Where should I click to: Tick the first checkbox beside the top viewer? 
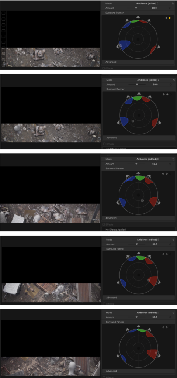[x=3, y=13]
